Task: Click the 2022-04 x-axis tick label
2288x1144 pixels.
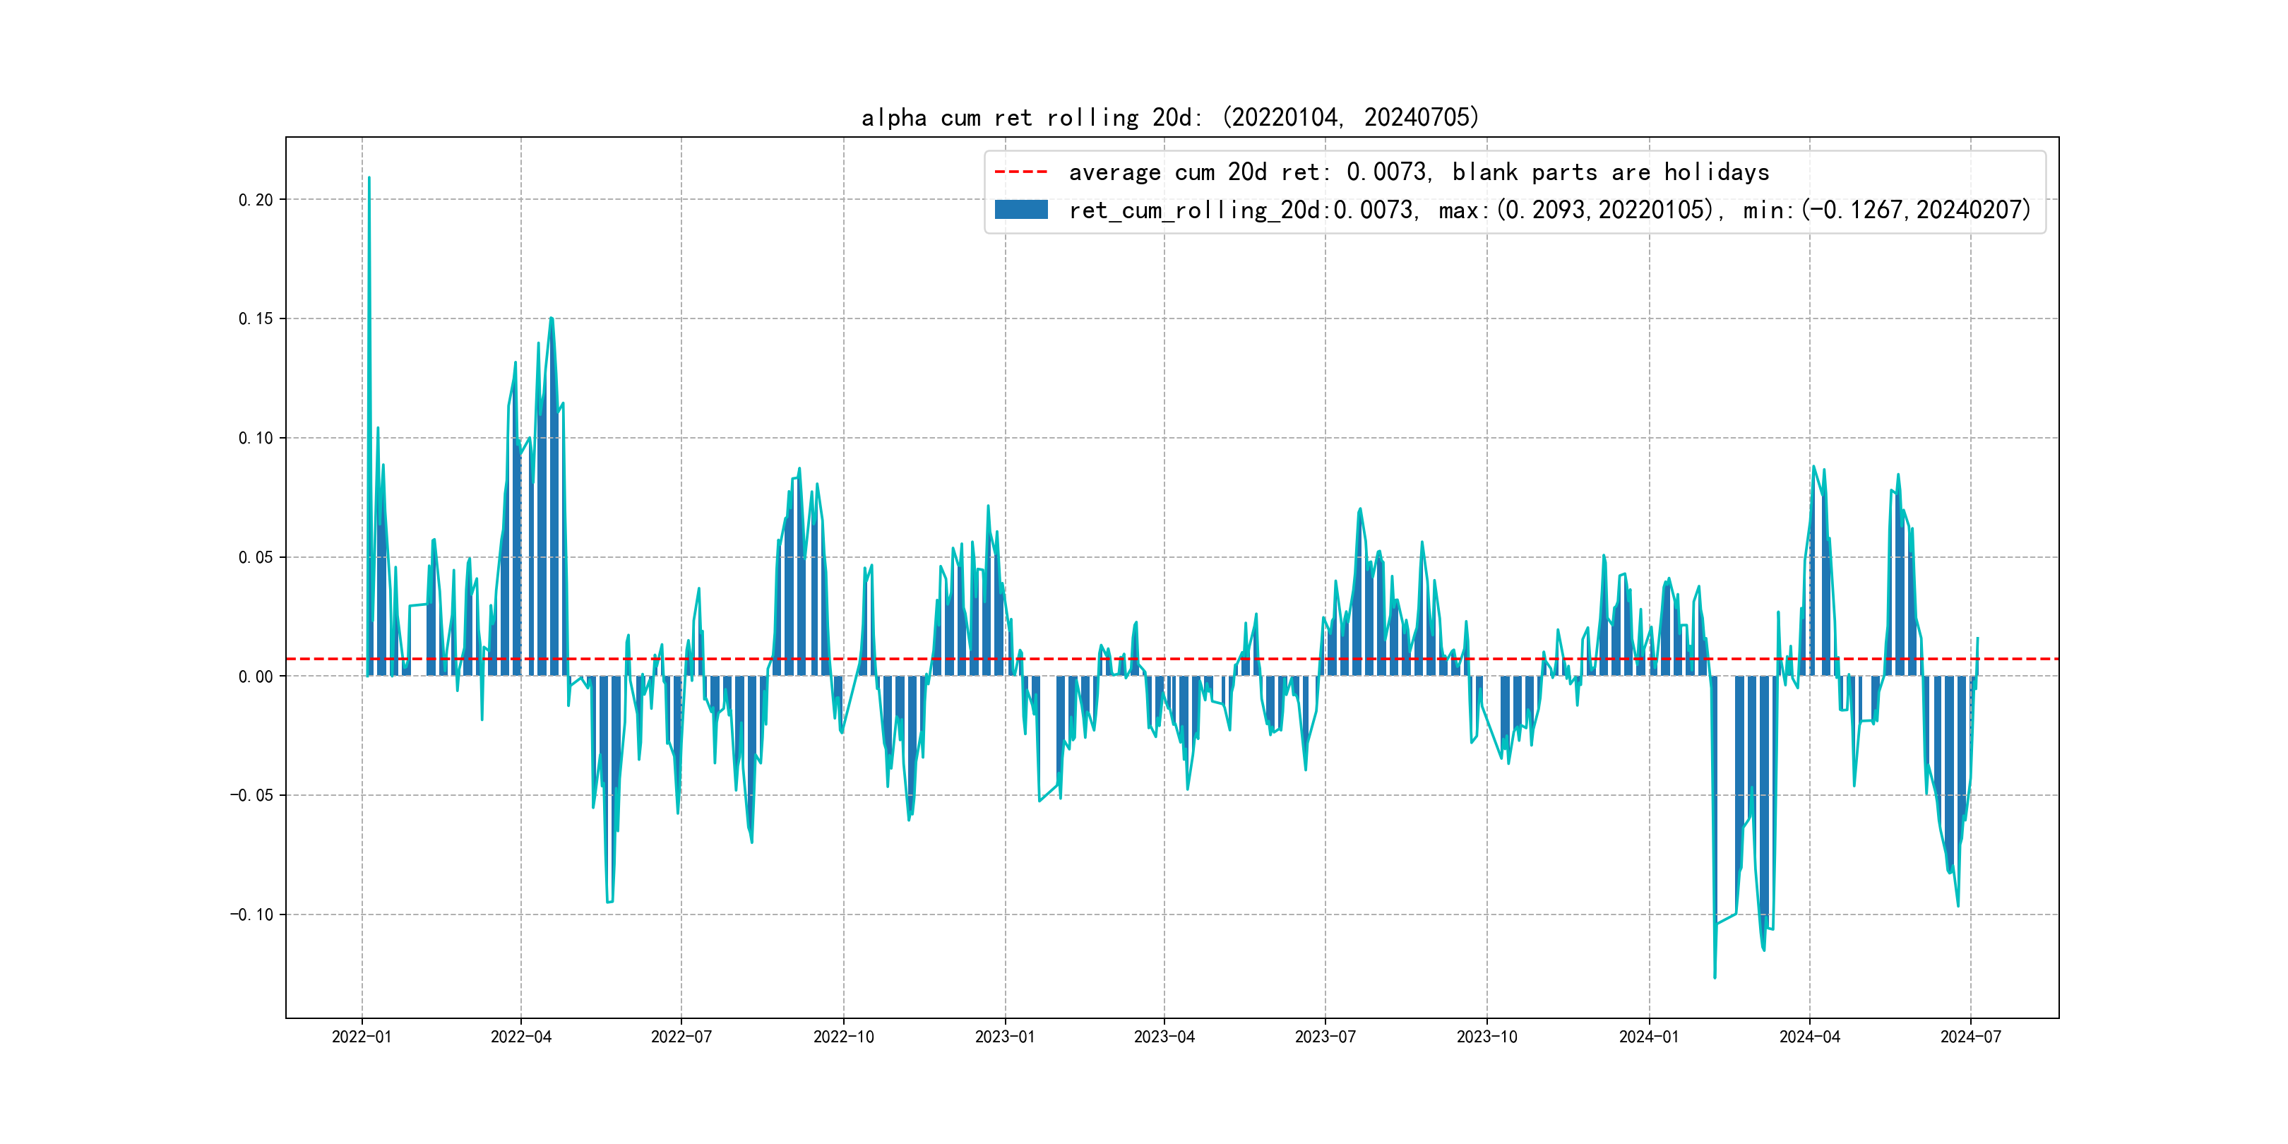Action: tap(520, 1037)
